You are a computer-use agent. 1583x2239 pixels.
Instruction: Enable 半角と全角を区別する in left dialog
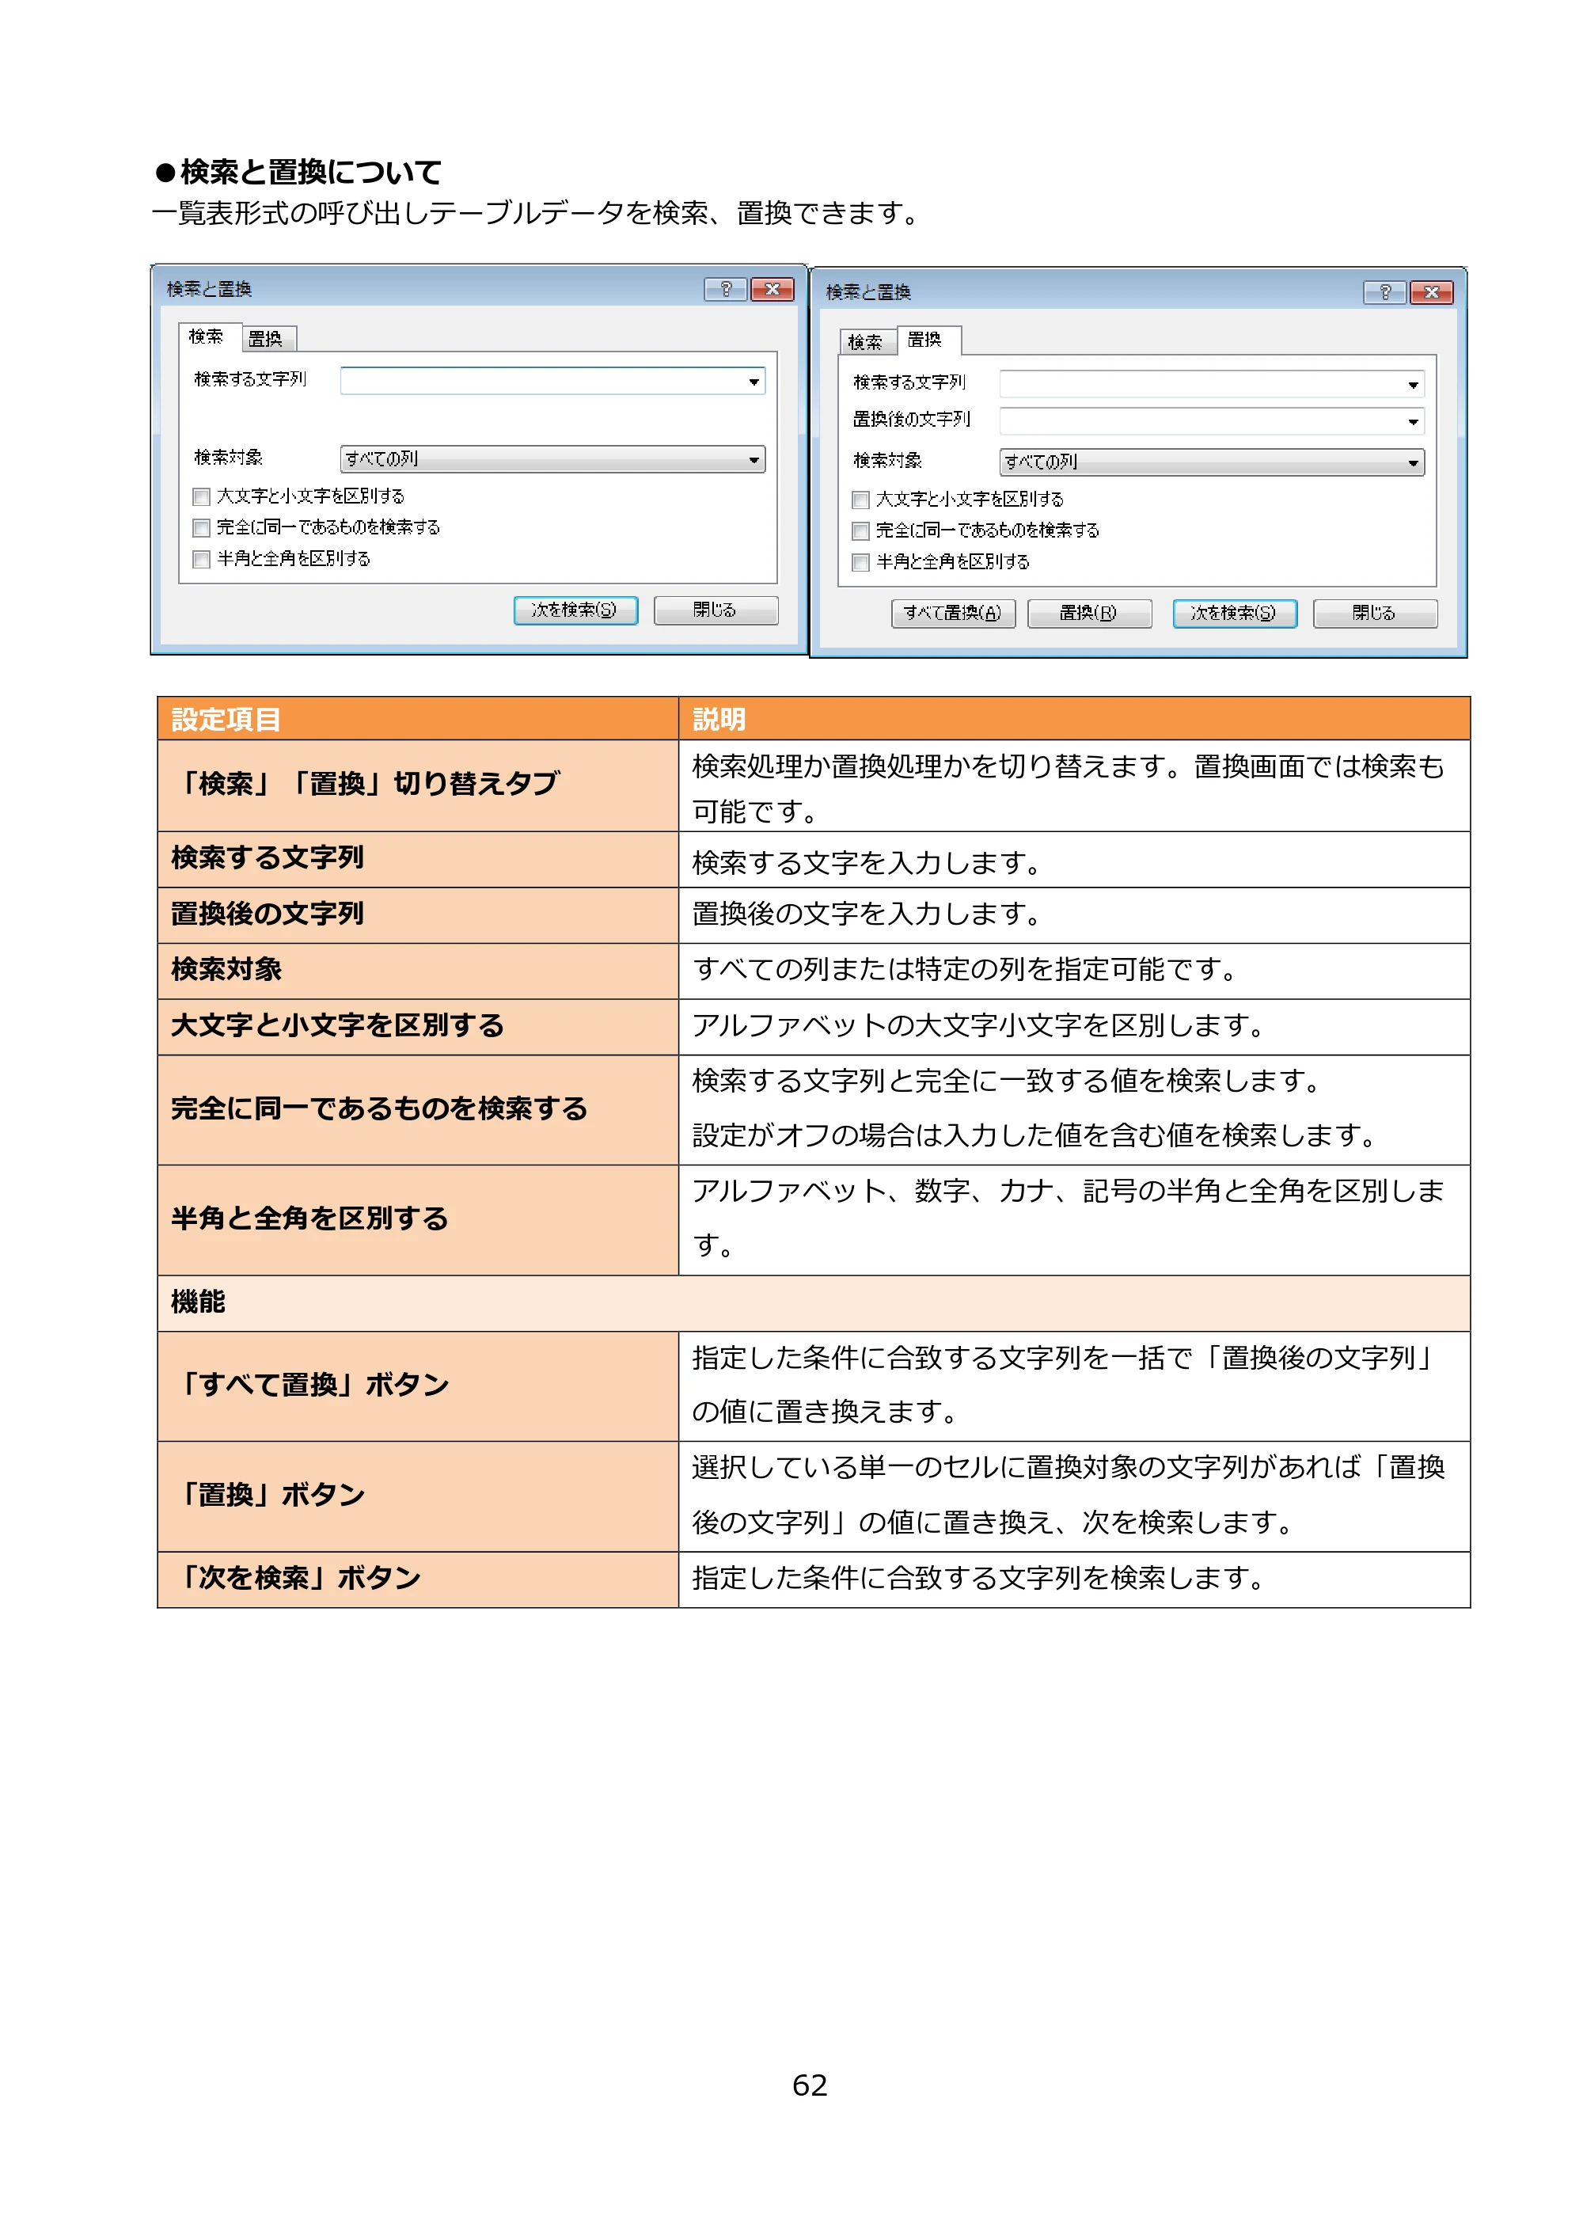pyautogui.click(x=202, y=559)
